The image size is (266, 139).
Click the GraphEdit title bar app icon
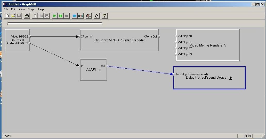(5, 4)
